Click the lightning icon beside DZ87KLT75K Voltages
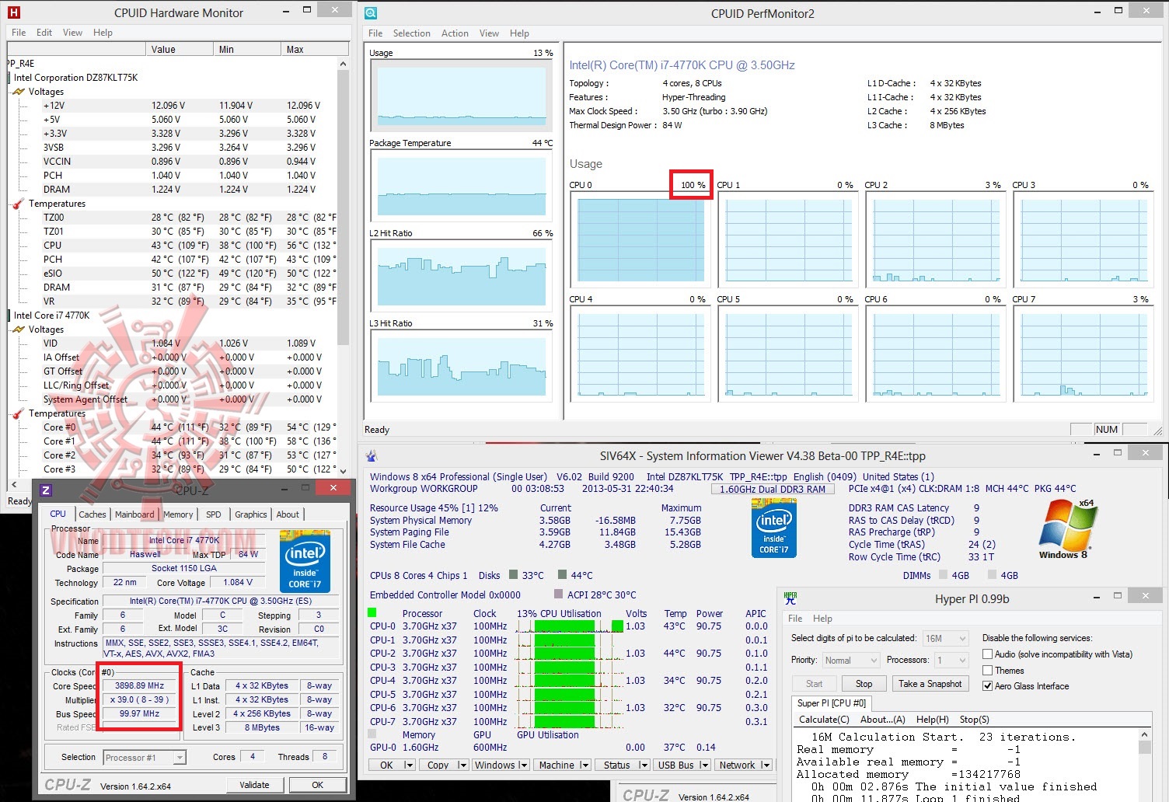The image size is (1169, 802). [x=19, y=92]
